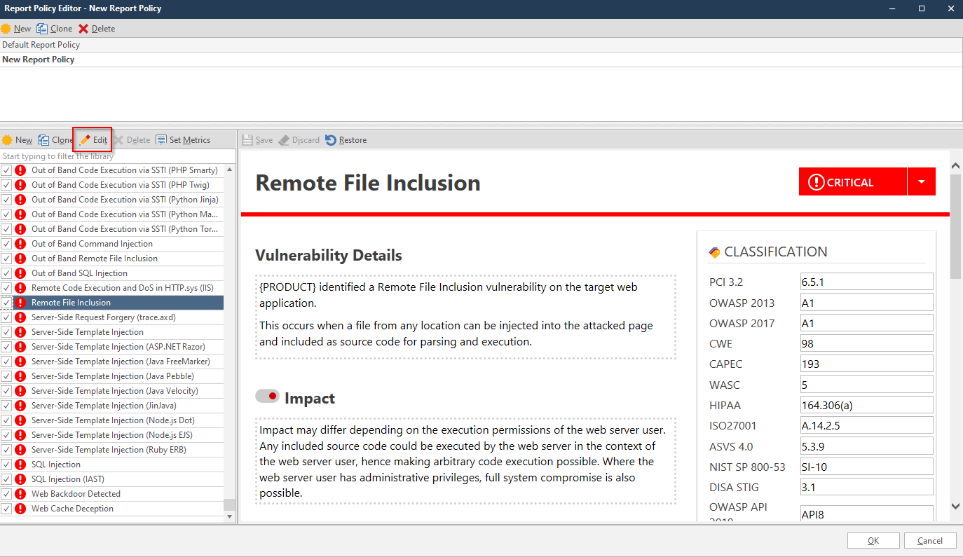Click the CWE value field
Viewport: 963px width, 557px height.
coord(867,343)
